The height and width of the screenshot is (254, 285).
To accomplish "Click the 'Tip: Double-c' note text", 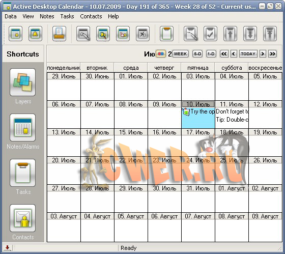I will coord(232,120).
